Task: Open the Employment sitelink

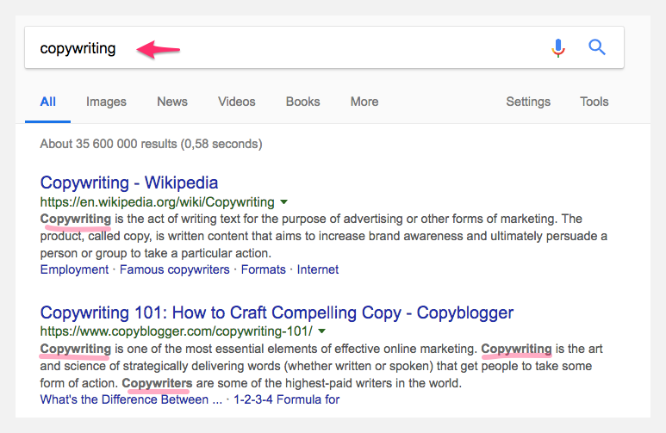Action: (74, 269)
